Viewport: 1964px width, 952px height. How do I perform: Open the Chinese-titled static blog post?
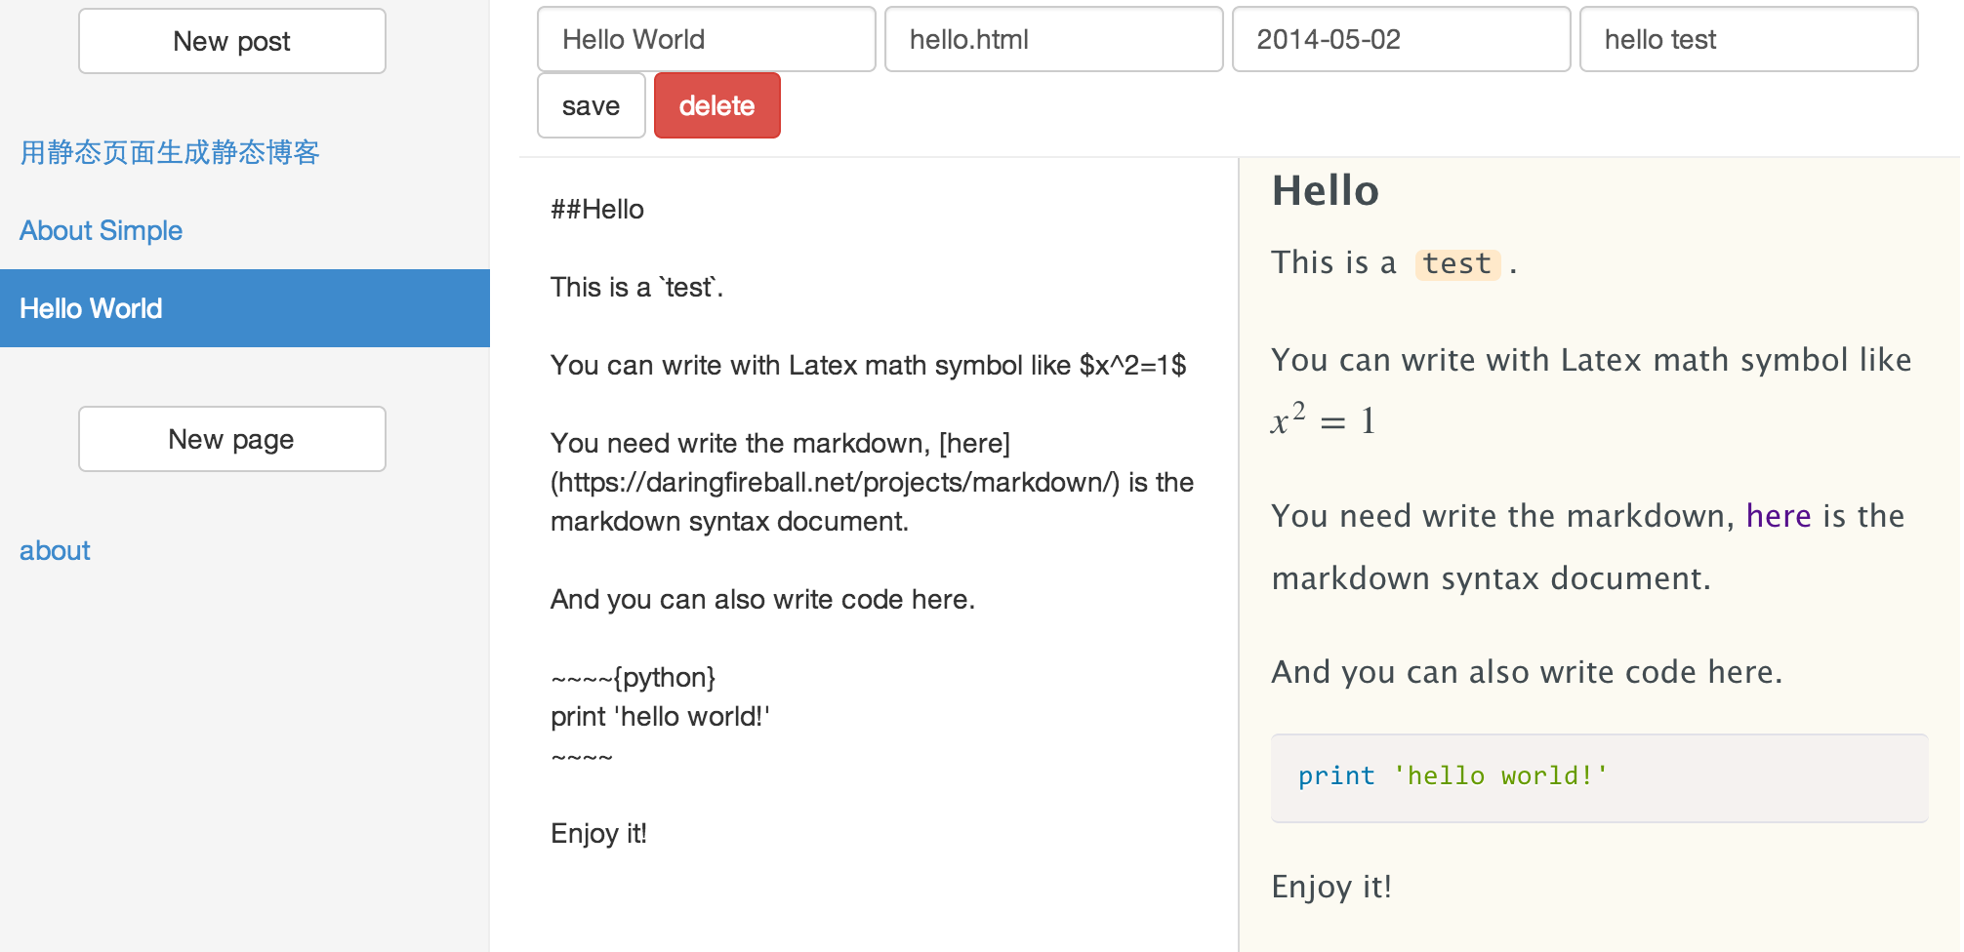(x=170, y=152)
